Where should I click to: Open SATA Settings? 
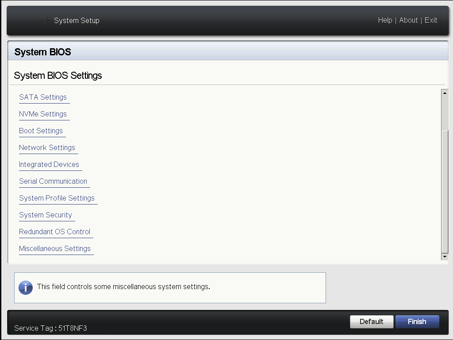pos(43,97)
